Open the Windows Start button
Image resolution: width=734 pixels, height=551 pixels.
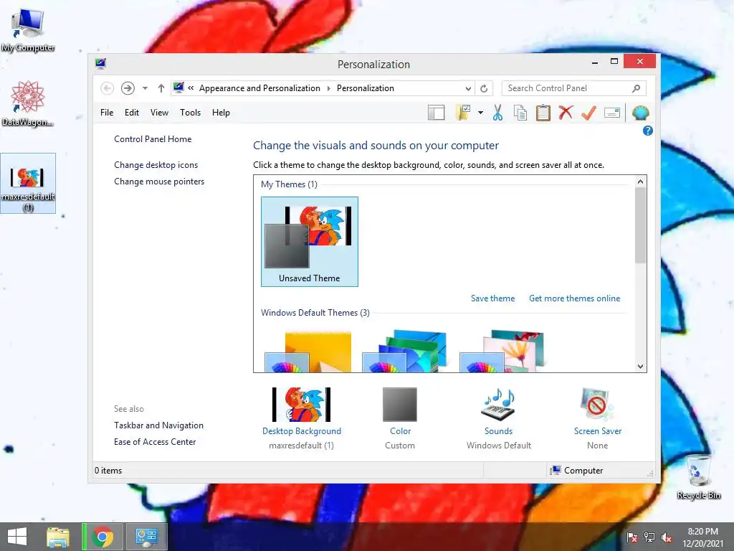point(17,537)
